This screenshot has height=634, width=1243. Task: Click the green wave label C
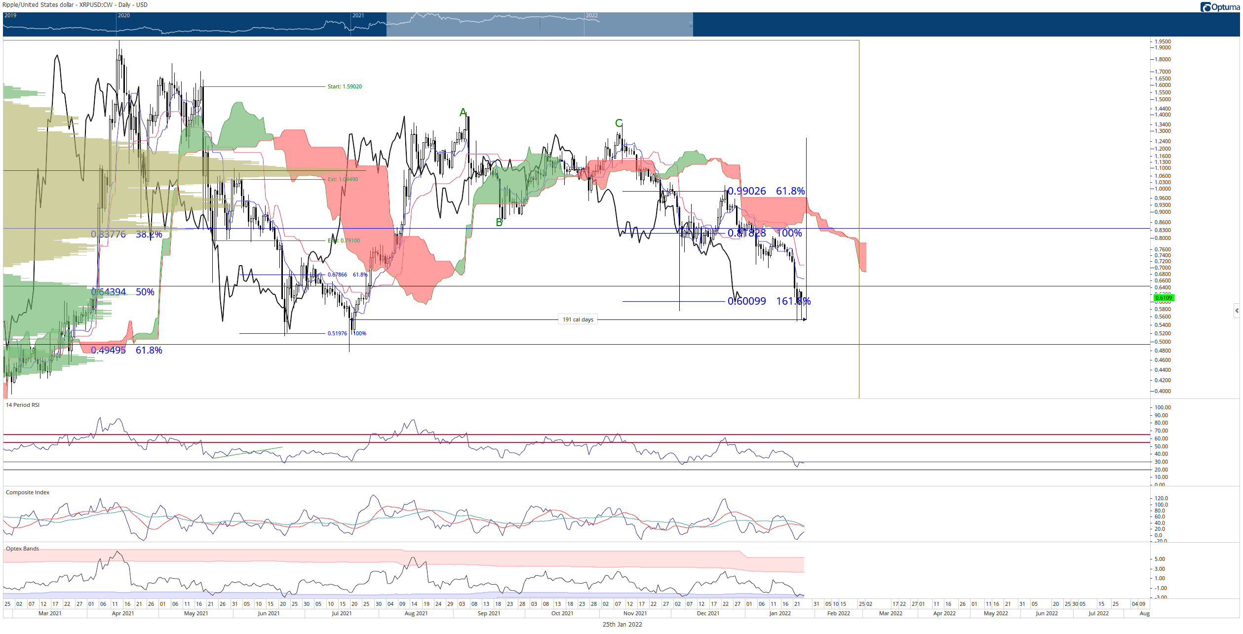(619, 123)
